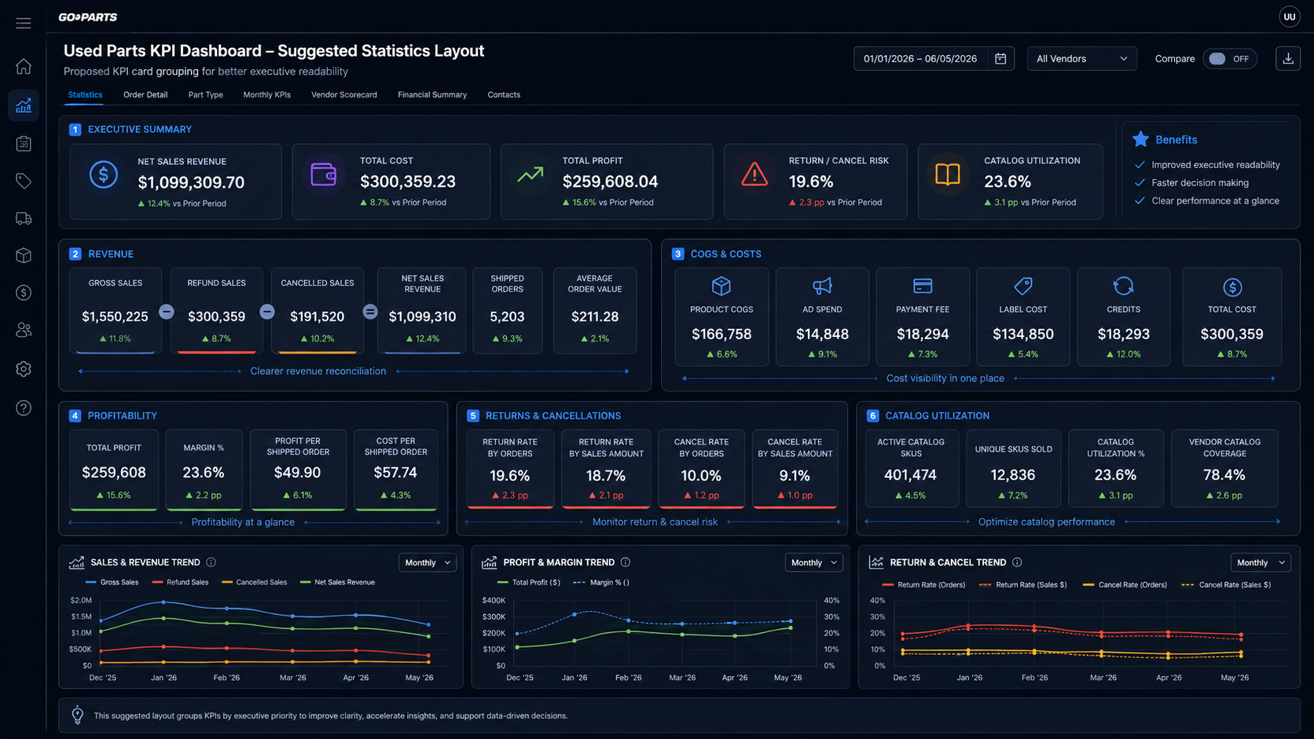Toggle the Compare switch on
The image size is (1314, 739).
point(1230,59)
